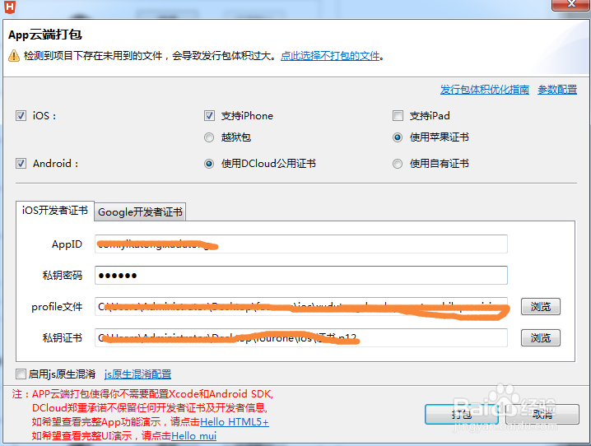Open the Hello mui link
Image resolution: width=591 pixels, height=446 pixels.
tap(193, 436)
